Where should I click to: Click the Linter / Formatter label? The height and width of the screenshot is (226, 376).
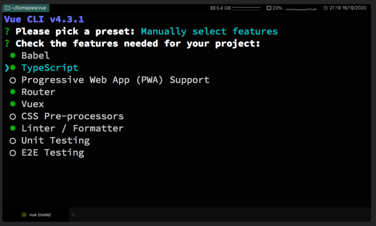(x=72, y=129)
